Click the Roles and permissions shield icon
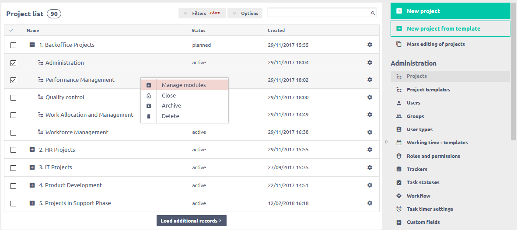The height and width of the screenshot is (230, 517). 398,156
